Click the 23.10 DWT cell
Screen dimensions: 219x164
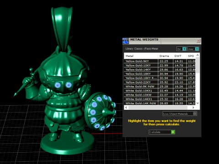[180, 82]
